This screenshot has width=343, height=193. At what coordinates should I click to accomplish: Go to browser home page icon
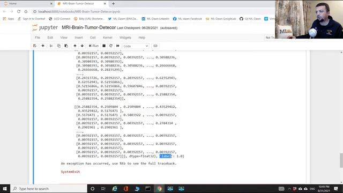pyautogui.click(x=26, y=12)
